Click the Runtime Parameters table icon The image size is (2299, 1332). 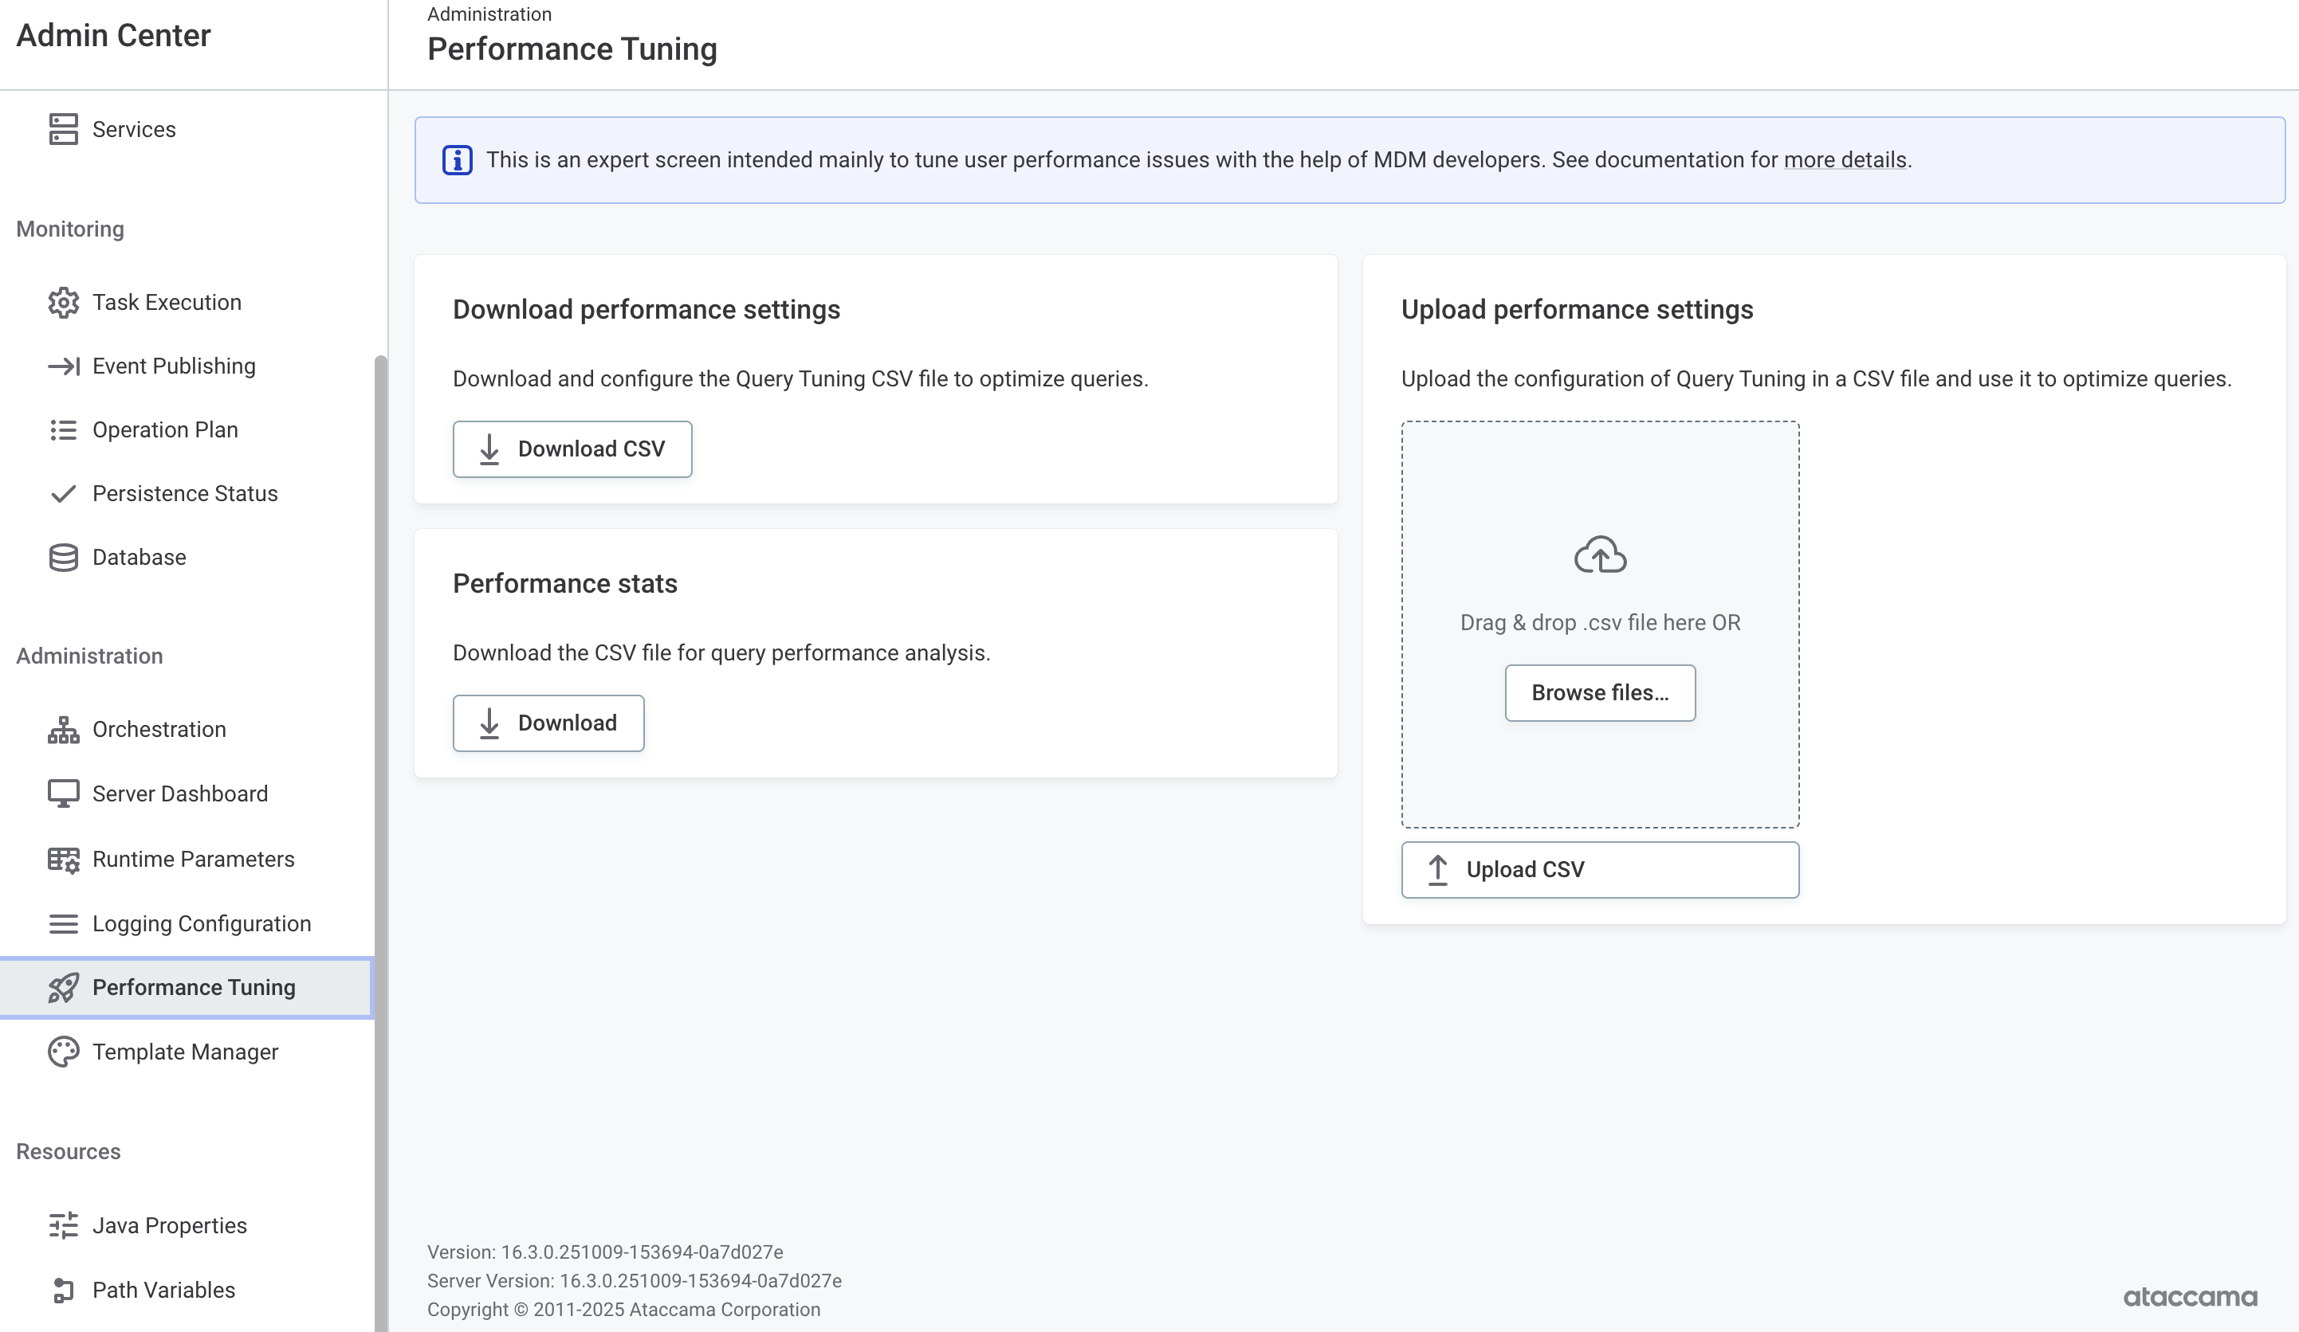point(63,859)
